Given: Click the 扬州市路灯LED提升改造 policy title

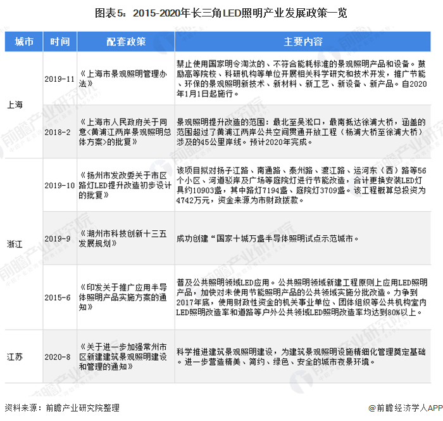Looking at the screenshot, I should pos(125,185).
